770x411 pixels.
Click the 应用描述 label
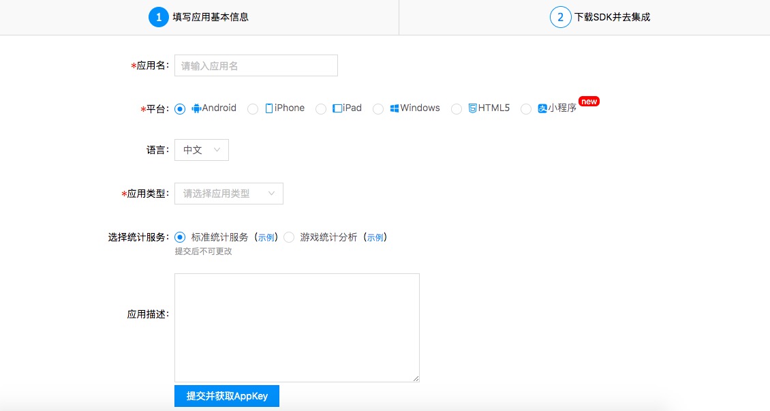pyautogui.click(x=148, y=314)
